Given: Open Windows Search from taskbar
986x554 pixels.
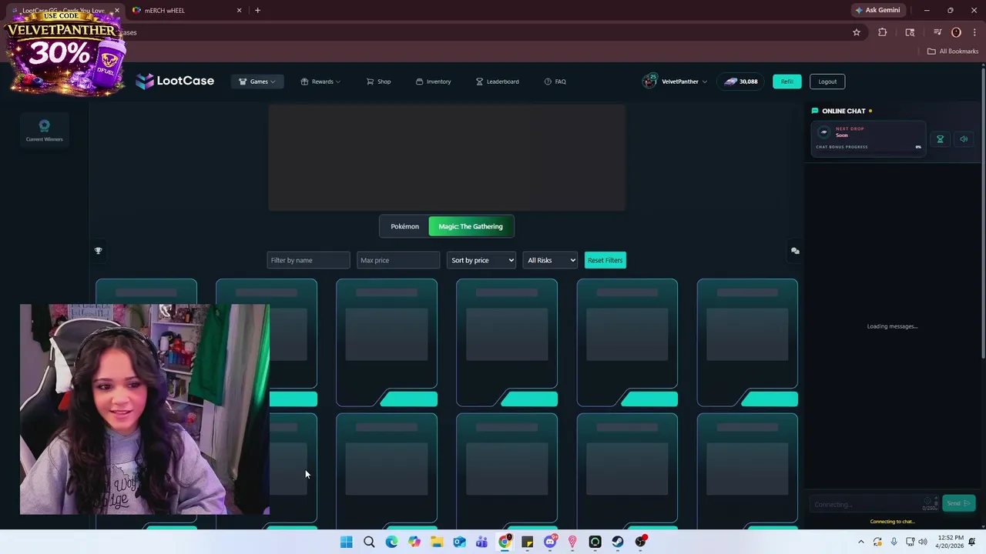Looking at the screenshot, I should 369,542.
